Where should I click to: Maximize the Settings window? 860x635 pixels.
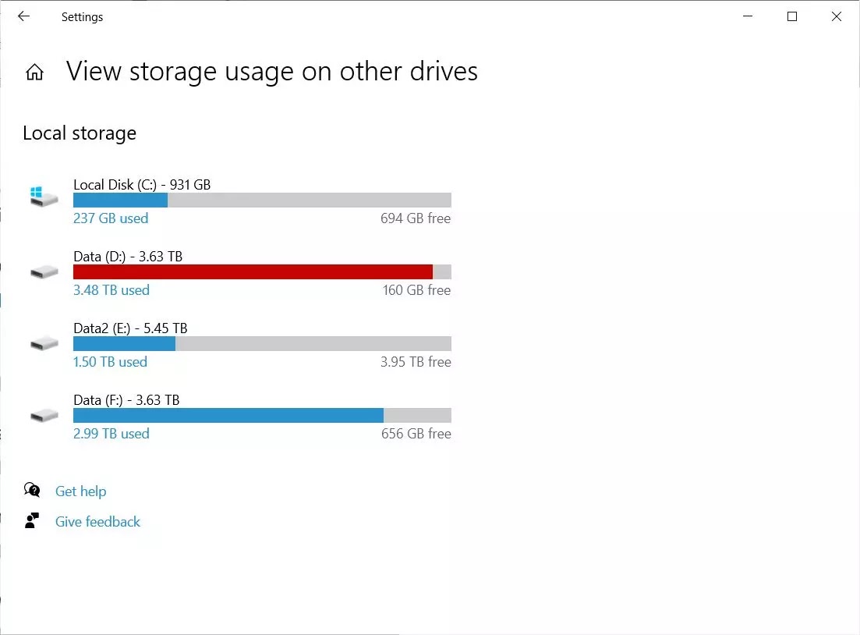point(792,16)
